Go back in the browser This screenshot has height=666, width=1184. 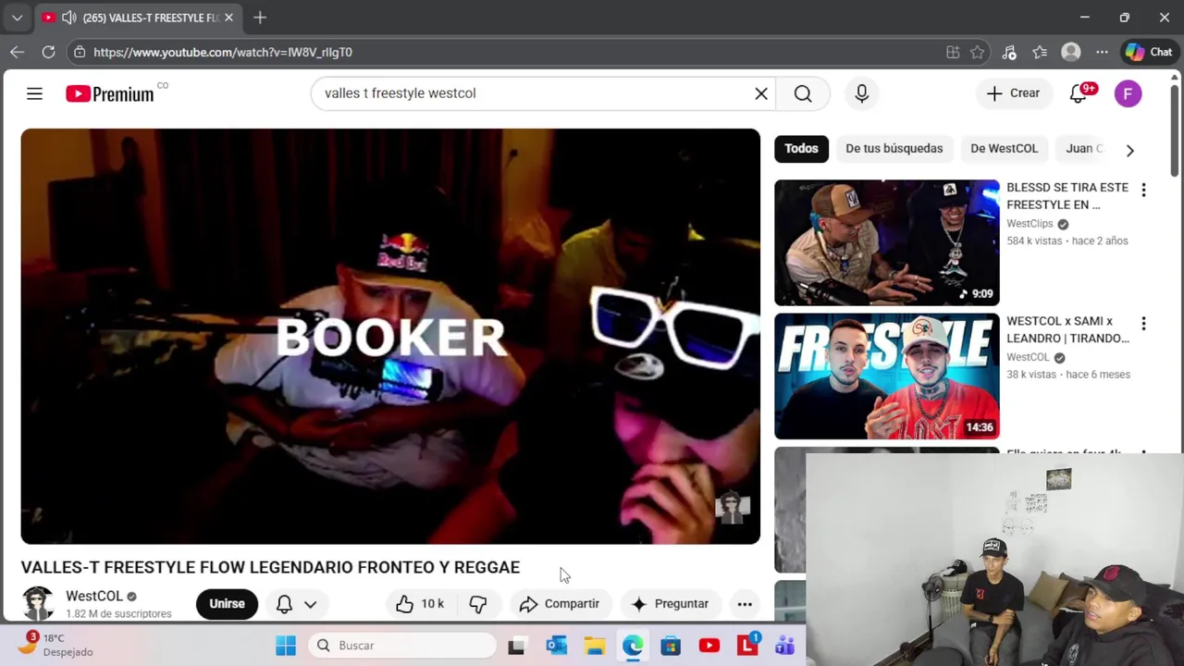coord(17,53)
